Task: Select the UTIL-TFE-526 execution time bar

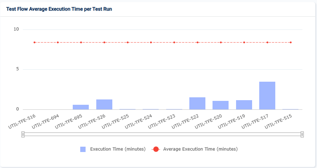Action: point(104,104)
